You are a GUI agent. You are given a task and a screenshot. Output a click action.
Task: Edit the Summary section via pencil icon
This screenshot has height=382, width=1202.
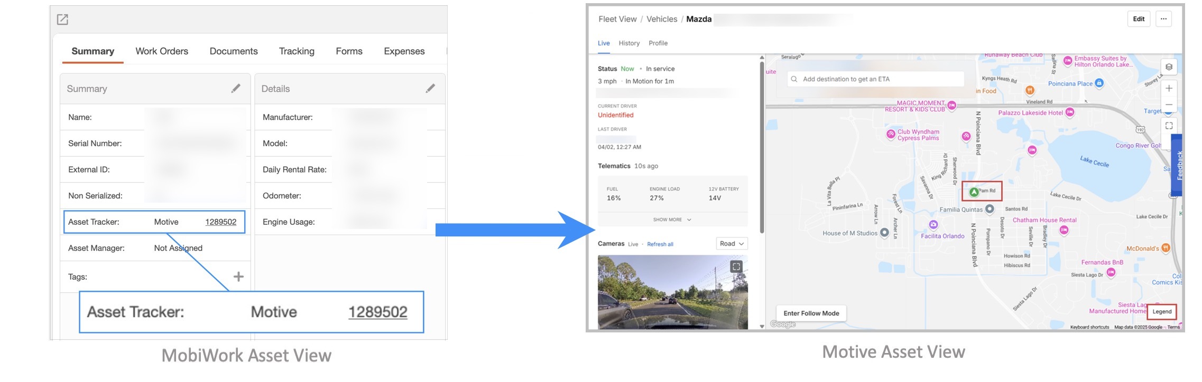[x=236, y=89]
